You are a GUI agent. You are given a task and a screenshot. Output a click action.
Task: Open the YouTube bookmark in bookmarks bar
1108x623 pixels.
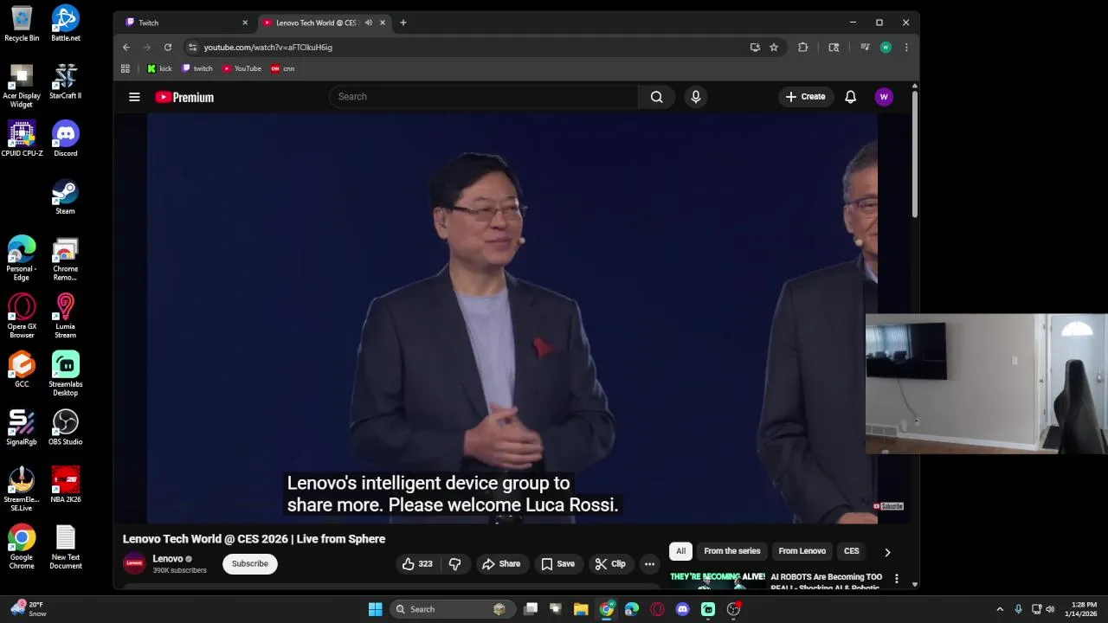tap(242, 68)
